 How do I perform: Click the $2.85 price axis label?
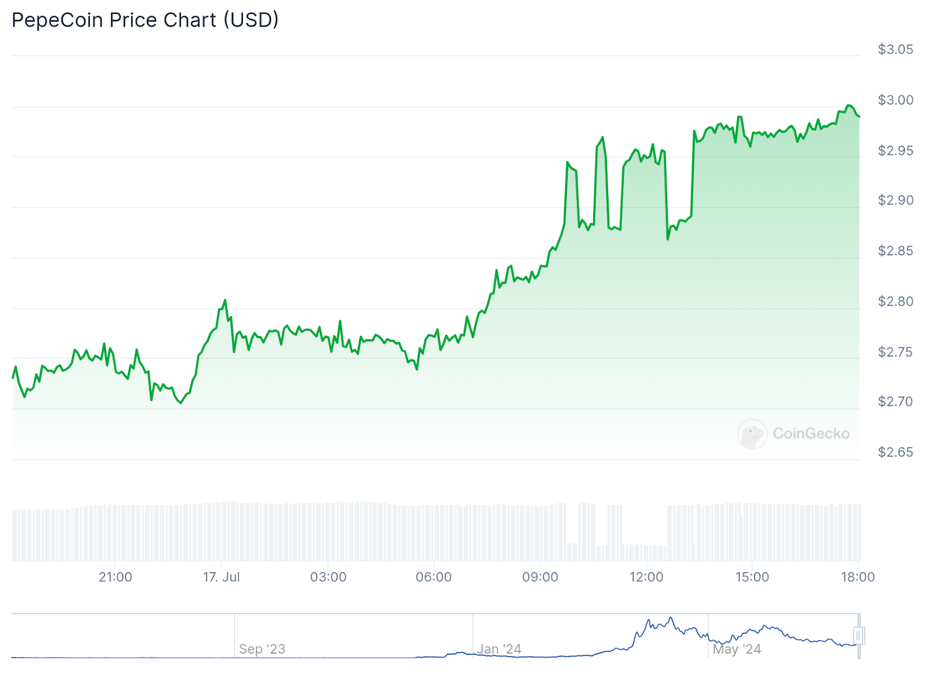click(x=896, y=251)
